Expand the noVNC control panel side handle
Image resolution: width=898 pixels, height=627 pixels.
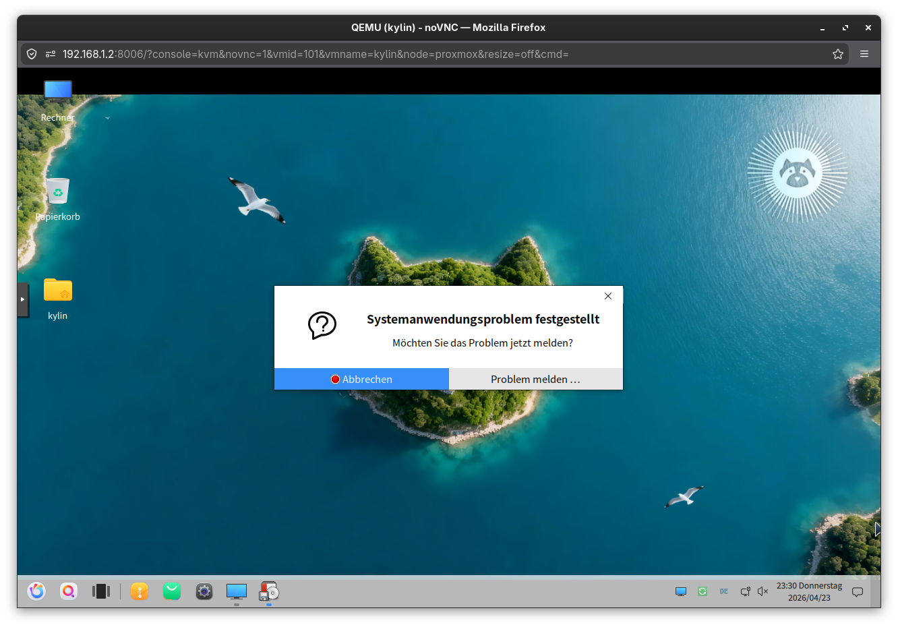click(x=22, y=299)
